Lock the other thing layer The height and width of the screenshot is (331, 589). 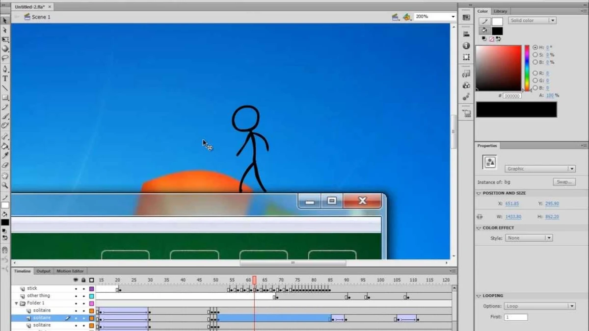[83, 296]
